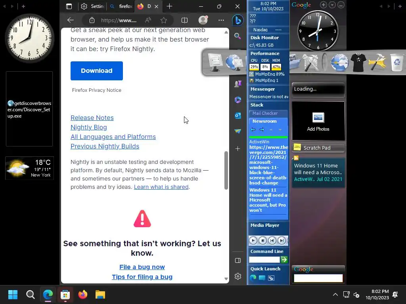Viewport: 406px width, 304px height.
Task: Click the page vertical scrollbar thumb
Action: (x=226, y=170)
